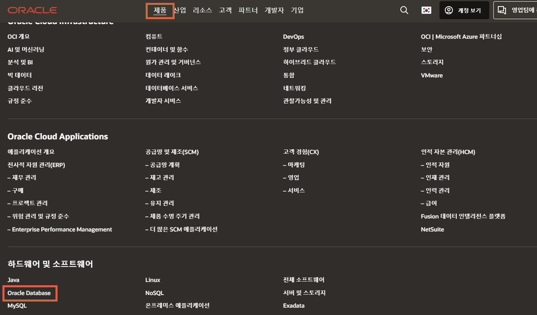Open Oracle Database link
Image resolution: width=537 pixels, height=315 pixels.
(x=29, y=293)
